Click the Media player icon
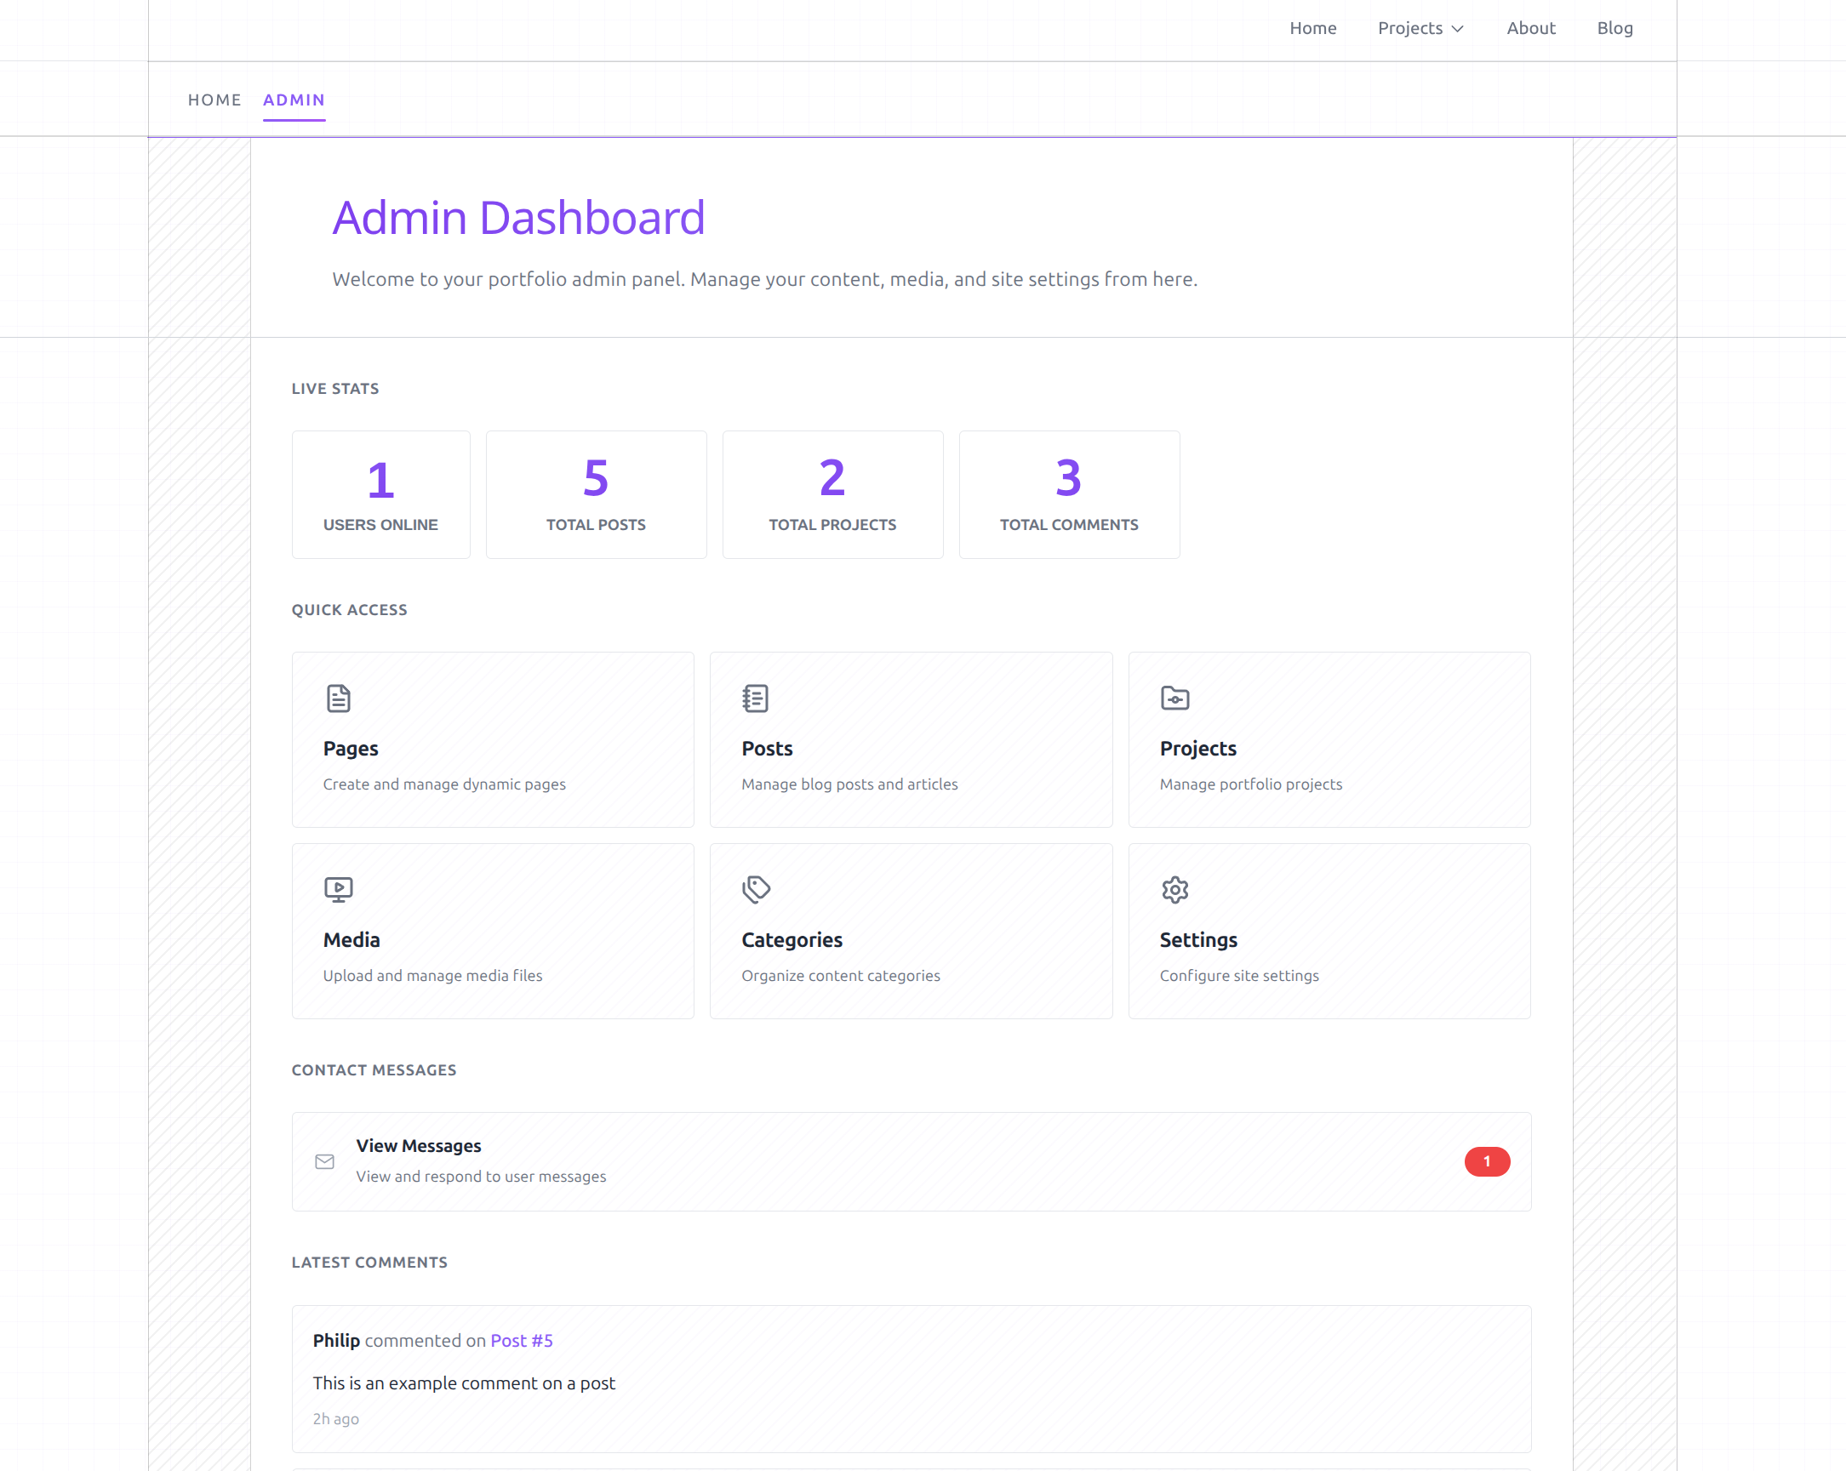 tap(338, 889)
